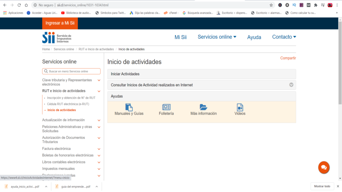Select the Videos icon under Ayudas
Viewport: 342px width, 192px height.
click(x=239, y=108)
